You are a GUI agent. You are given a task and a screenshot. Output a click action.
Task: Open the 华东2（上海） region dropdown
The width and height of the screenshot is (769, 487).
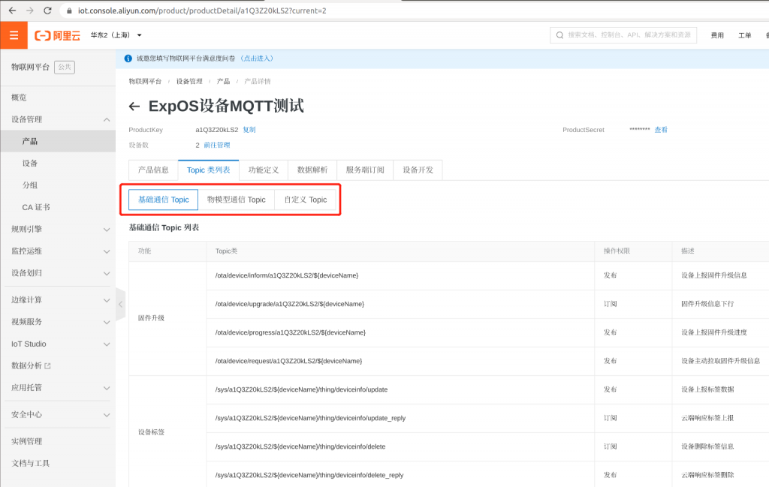click(x=116, y=35)
